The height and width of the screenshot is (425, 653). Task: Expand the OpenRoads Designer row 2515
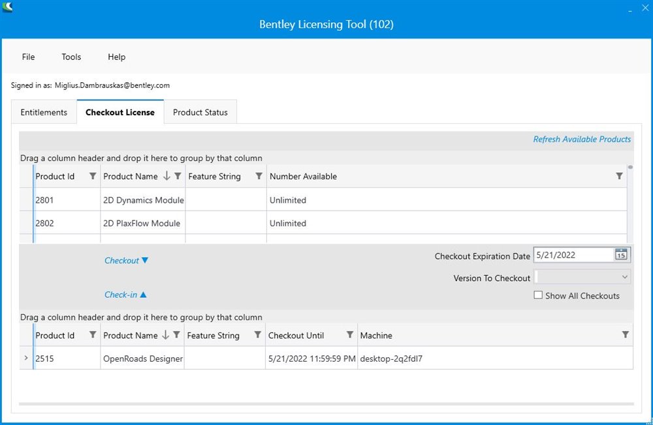click(26, 358)
